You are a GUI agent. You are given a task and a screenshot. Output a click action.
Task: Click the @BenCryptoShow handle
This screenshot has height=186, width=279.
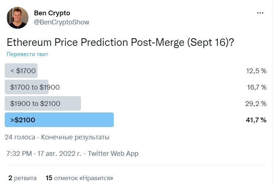pyautogui.click(x=61, y=22)
